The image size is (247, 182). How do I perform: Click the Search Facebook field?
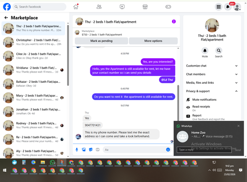pyautogui.click(x=40, y=7)
